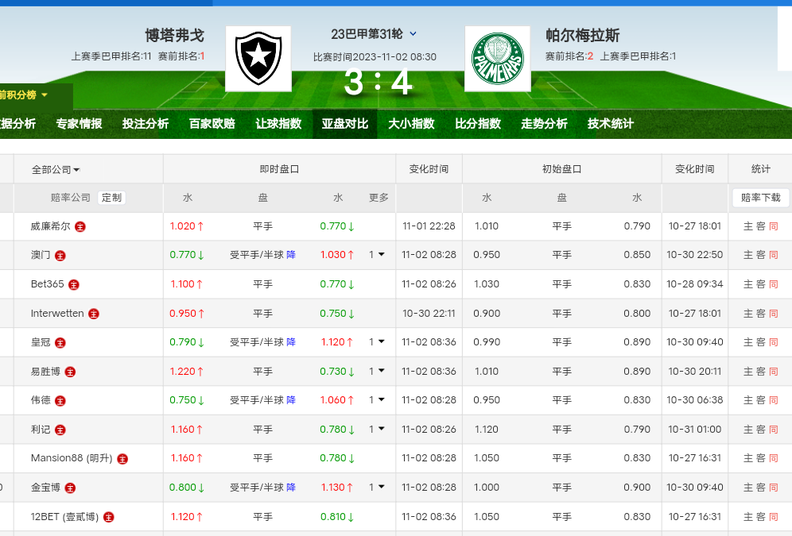Click the 主 icon next to Interwetten
The image size is (792, 536).
click(94, 314)
